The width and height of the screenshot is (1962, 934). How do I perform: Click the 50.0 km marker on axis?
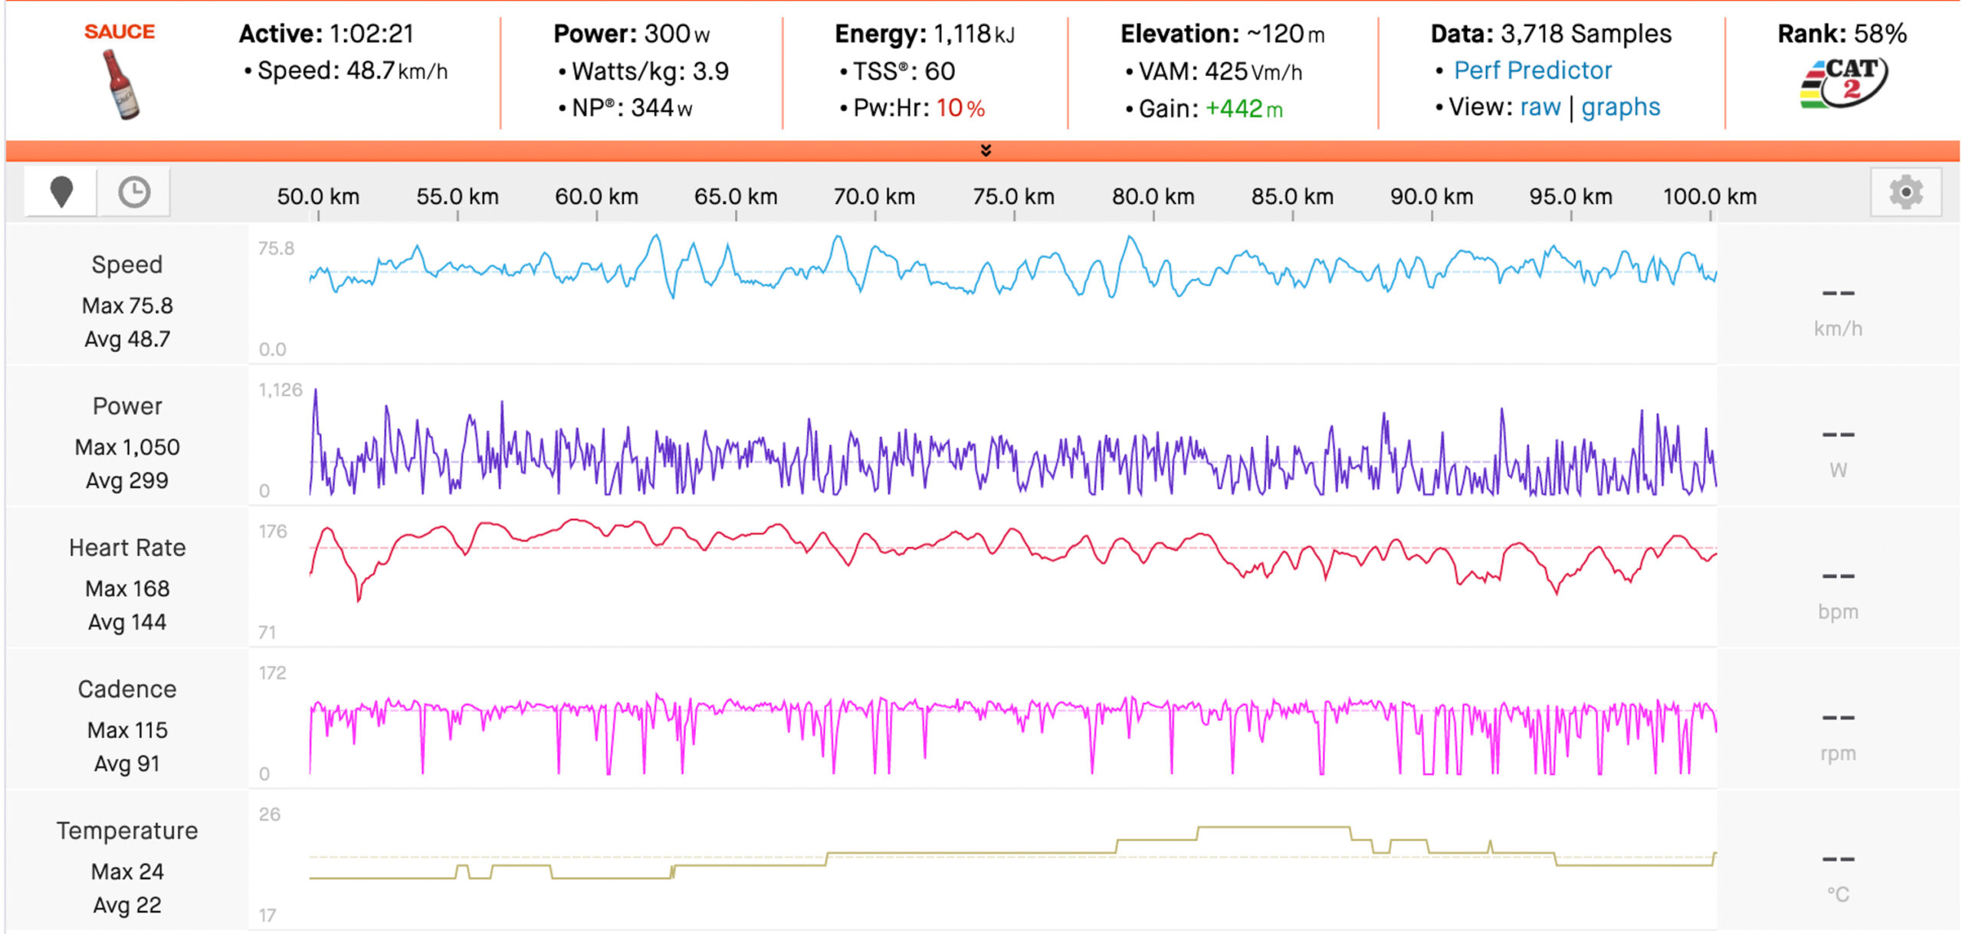coord(318,197)
